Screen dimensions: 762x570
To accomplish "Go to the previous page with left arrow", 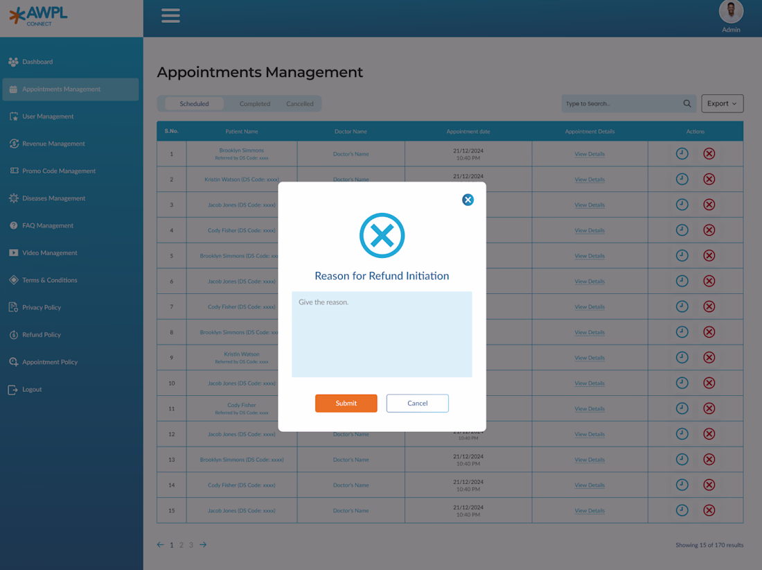I will click(161, 545).
